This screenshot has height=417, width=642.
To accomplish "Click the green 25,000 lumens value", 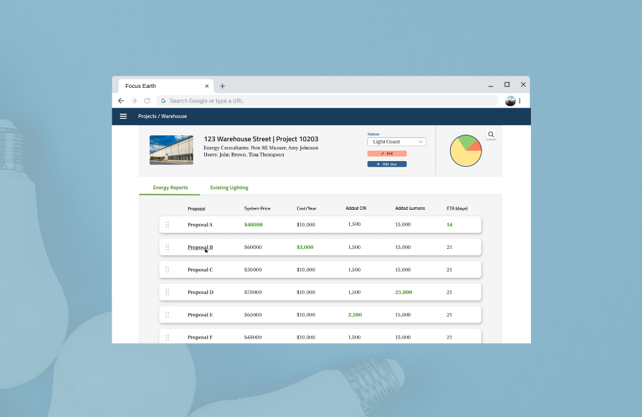I will click(403, 292).
